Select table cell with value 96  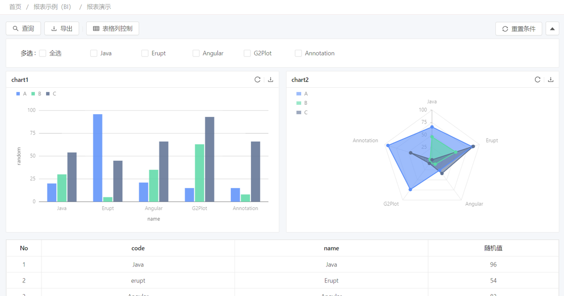(493, 265)
